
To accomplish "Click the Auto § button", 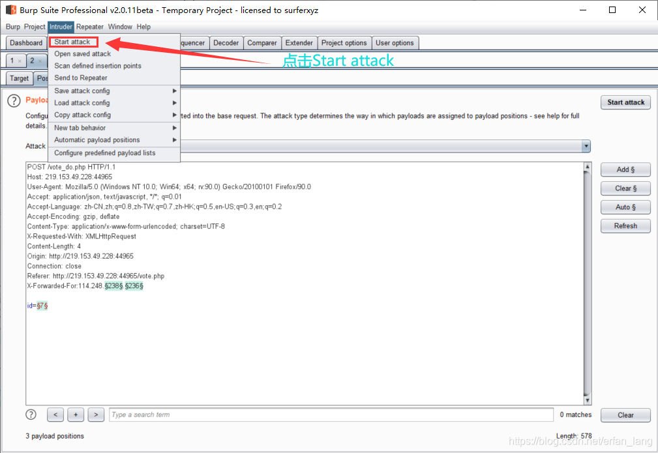I will (x=625, y=207).
